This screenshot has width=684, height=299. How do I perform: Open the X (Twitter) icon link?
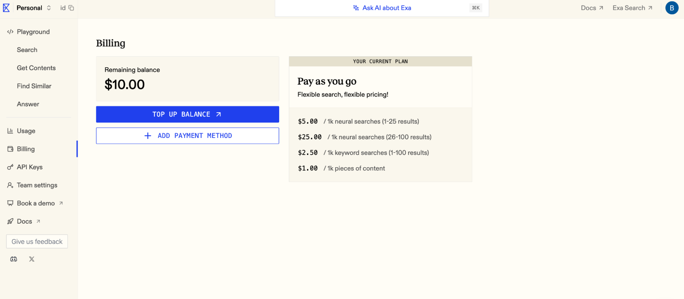point(32,259)
